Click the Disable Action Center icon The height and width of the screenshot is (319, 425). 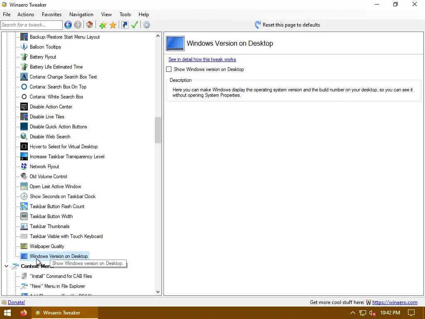24,107
